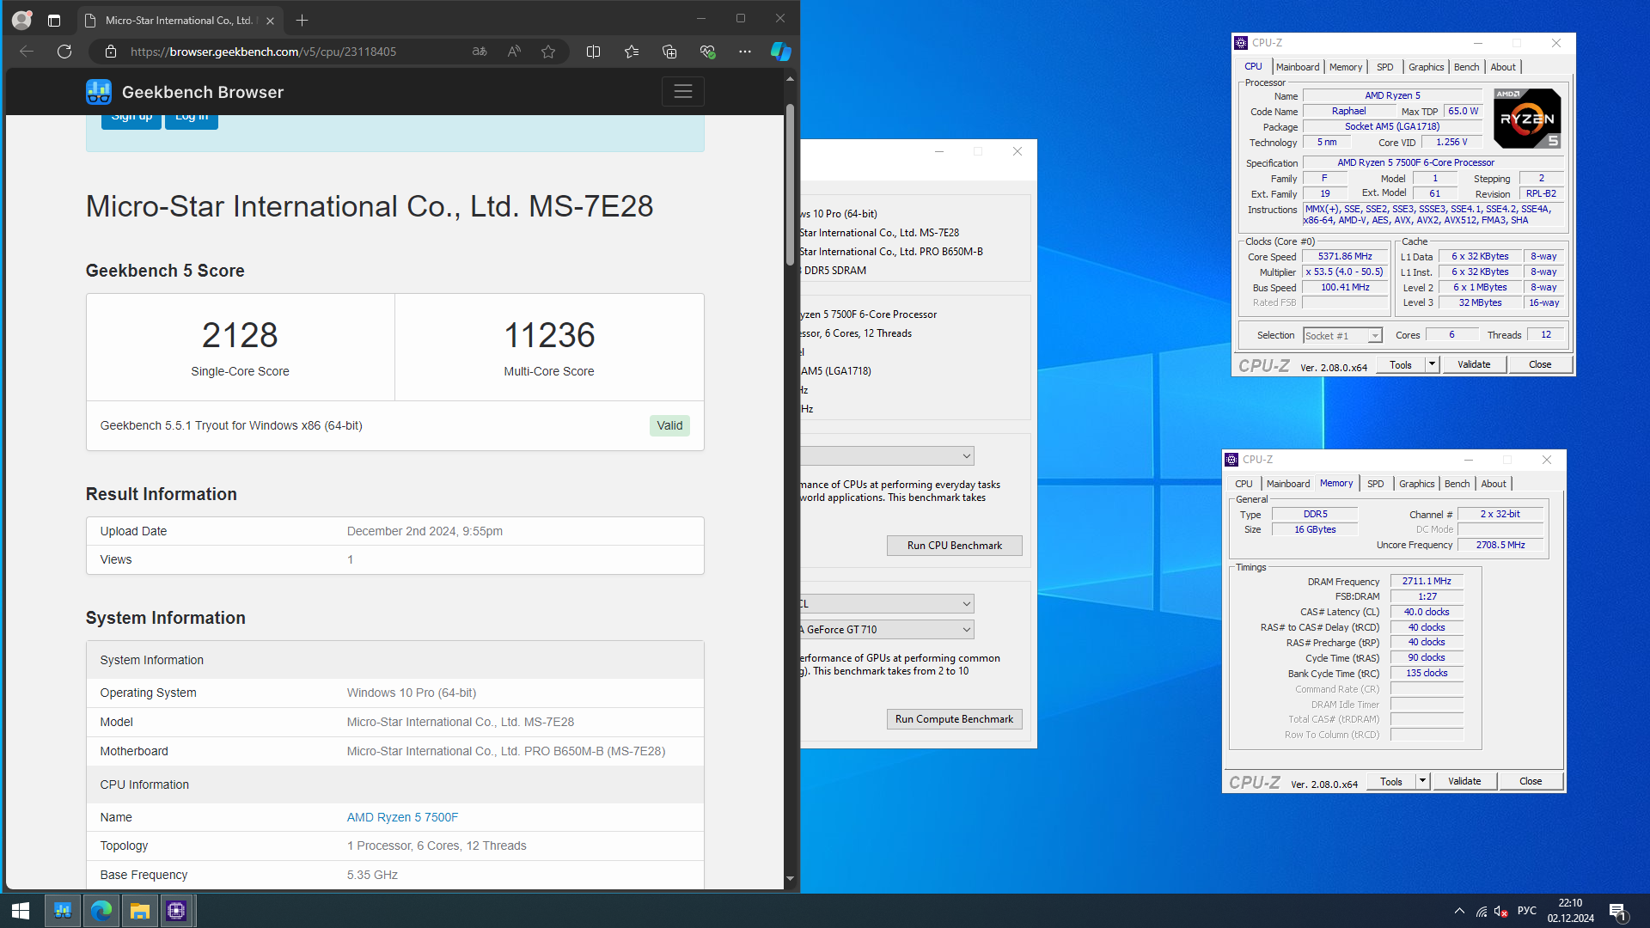Viewport: 1650px width, 928px height.
Task: Open Bench tab in lower CPU-Z
Action: point(1457,484)
